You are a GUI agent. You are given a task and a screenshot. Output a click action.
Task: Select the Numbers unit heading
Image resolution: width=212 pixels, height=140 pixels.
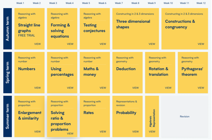click(x=27, y=69)
